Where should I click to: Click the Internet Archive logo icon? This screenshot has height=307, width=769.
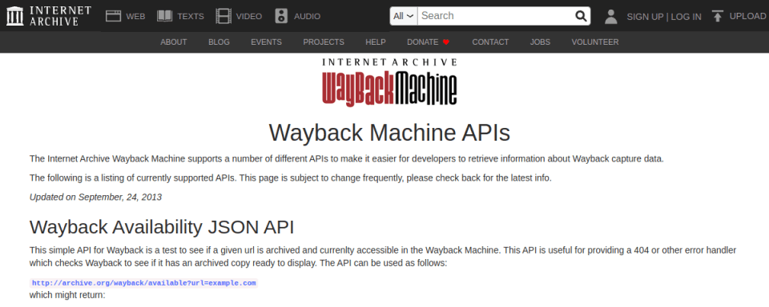click(14, 16)
